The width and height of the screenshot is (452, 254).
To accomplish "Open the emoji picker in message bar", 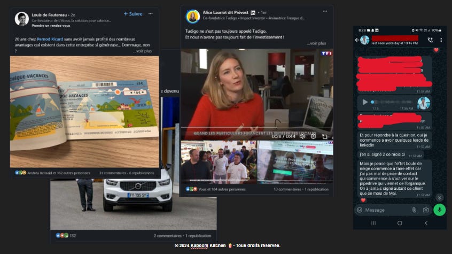I will point(360,210).
